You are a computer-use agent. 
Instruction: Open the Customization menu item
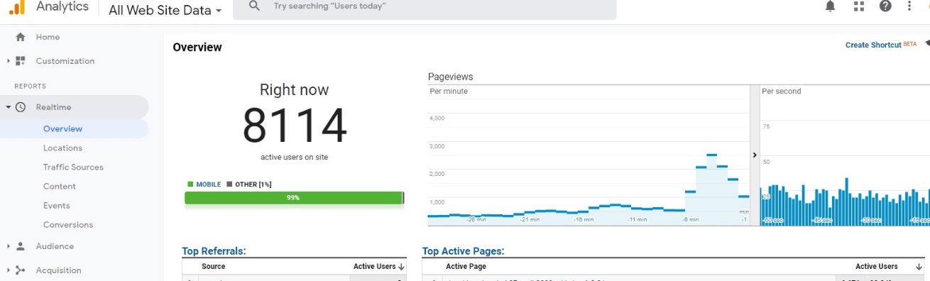[x=65, y=61]
